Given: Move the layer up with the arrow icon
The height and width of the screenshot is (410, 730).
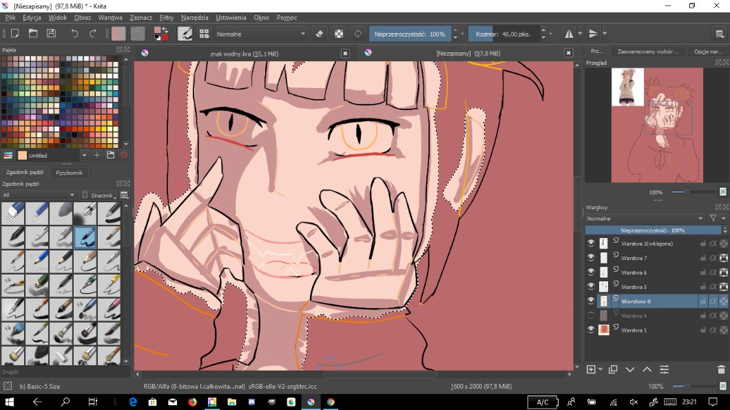Looking at the screenshot, I should [647, 369].
